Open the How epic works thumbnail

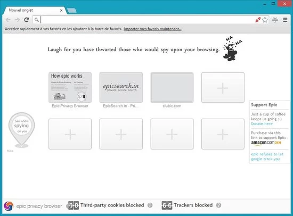click(70, 87)
